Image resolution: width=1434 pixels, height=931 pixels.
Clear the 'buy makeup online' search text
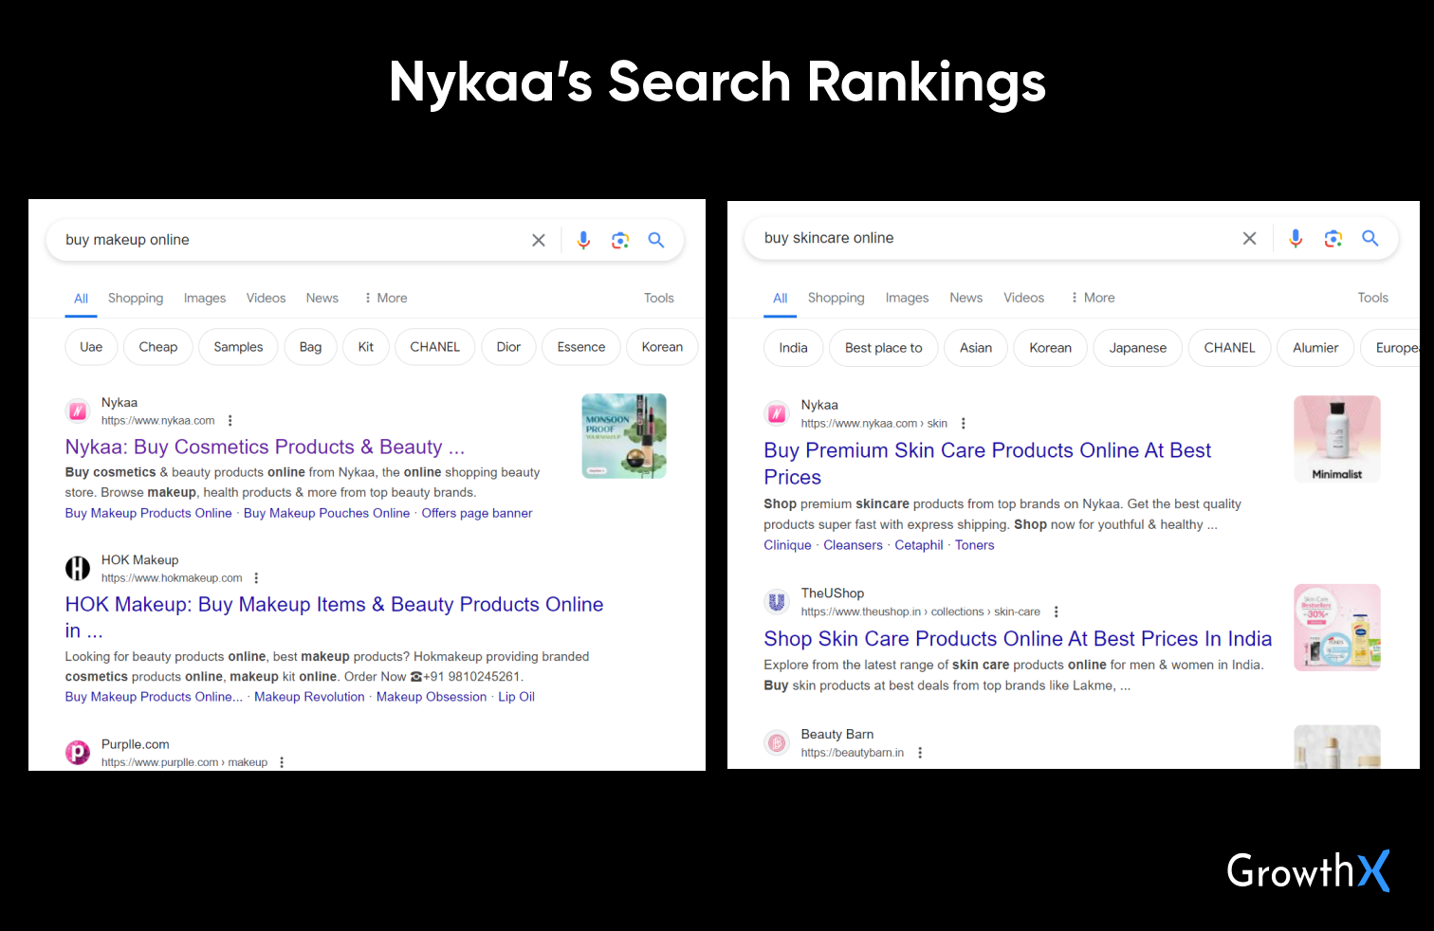539,241
